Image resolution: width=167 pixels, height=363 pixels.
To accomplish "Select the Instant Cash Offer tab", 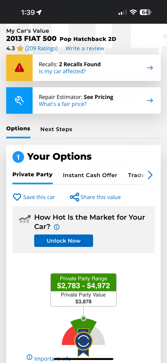I will coord(90,175).
